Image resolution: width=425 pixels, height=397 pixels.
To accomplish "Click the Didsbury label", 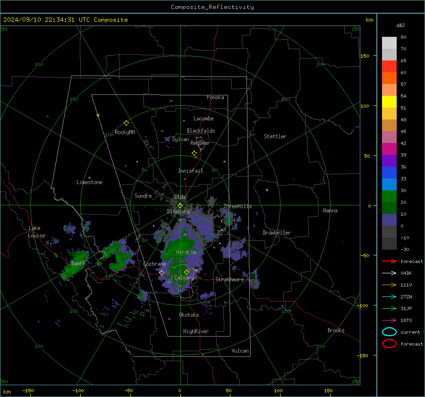I will [178, 211].
